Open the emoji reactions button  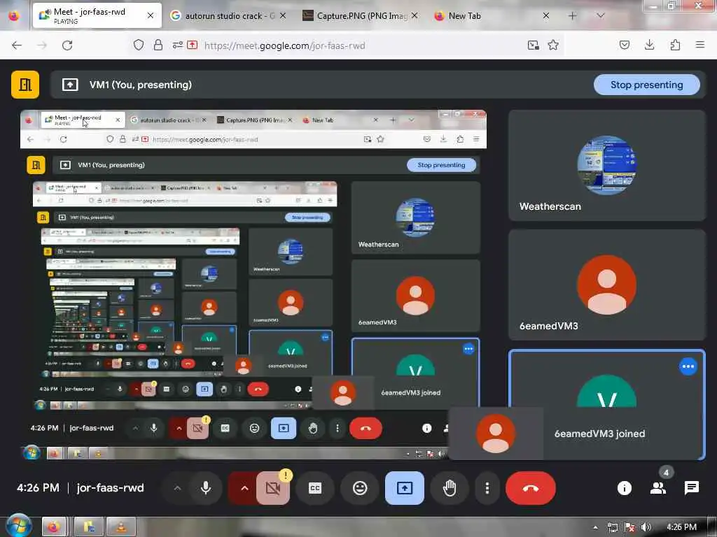click(360, 488)
